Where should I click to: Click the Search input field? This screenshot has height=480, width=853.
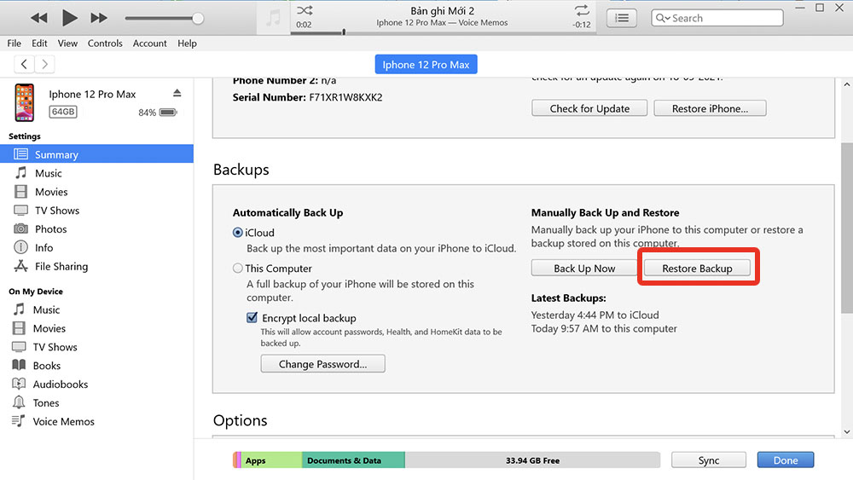point(717,18)
